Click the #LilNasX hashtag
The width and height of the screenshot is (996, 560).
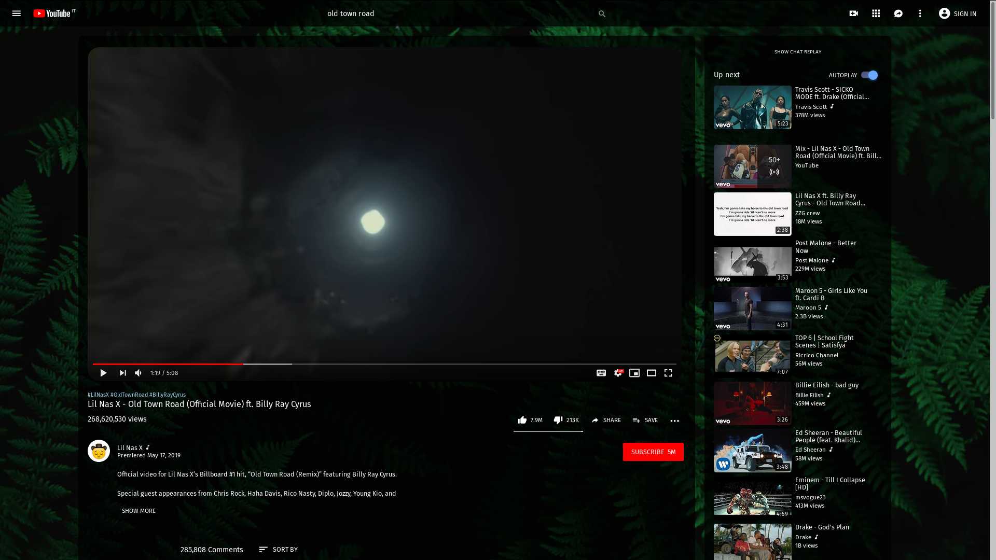pyautogui.click(x=98, y=395)
